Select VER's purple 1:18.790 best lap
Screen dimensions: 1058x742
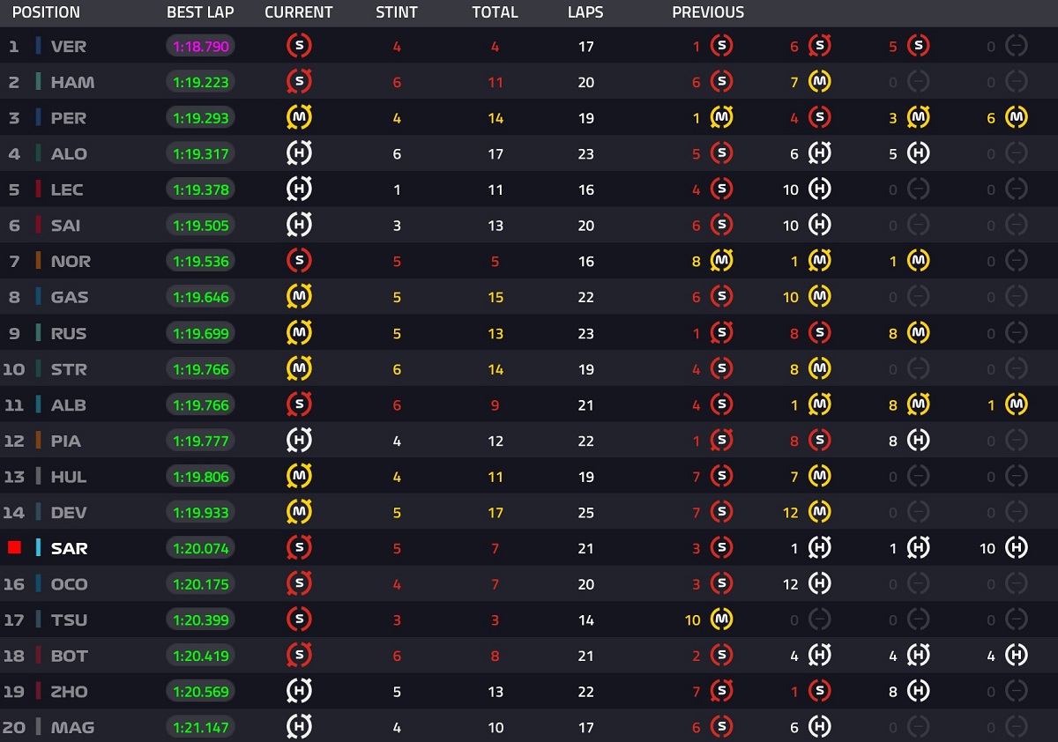201,46
